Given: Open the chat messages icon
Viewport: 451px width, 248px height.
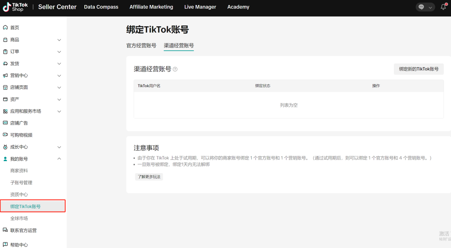Looking at the screenshot, I should coord(421,7).
